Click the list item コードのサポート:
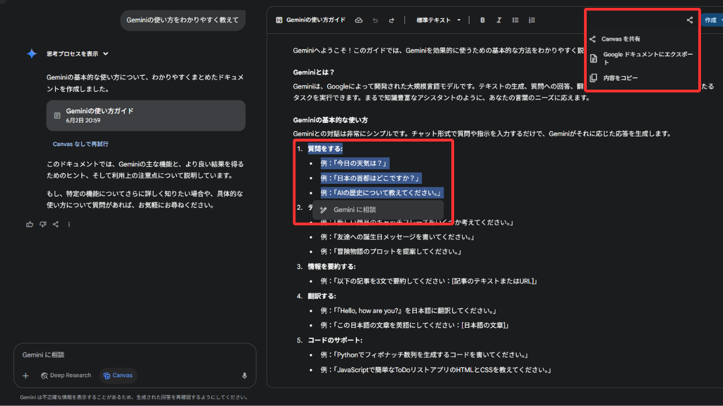Screen dimensions: 723x406 pos(335,341)
